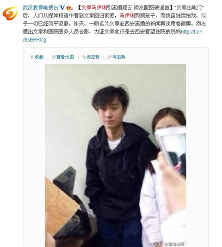Rotate the photo with 向左转
This screenshot has width=222, height=247.
pos(93,57)
